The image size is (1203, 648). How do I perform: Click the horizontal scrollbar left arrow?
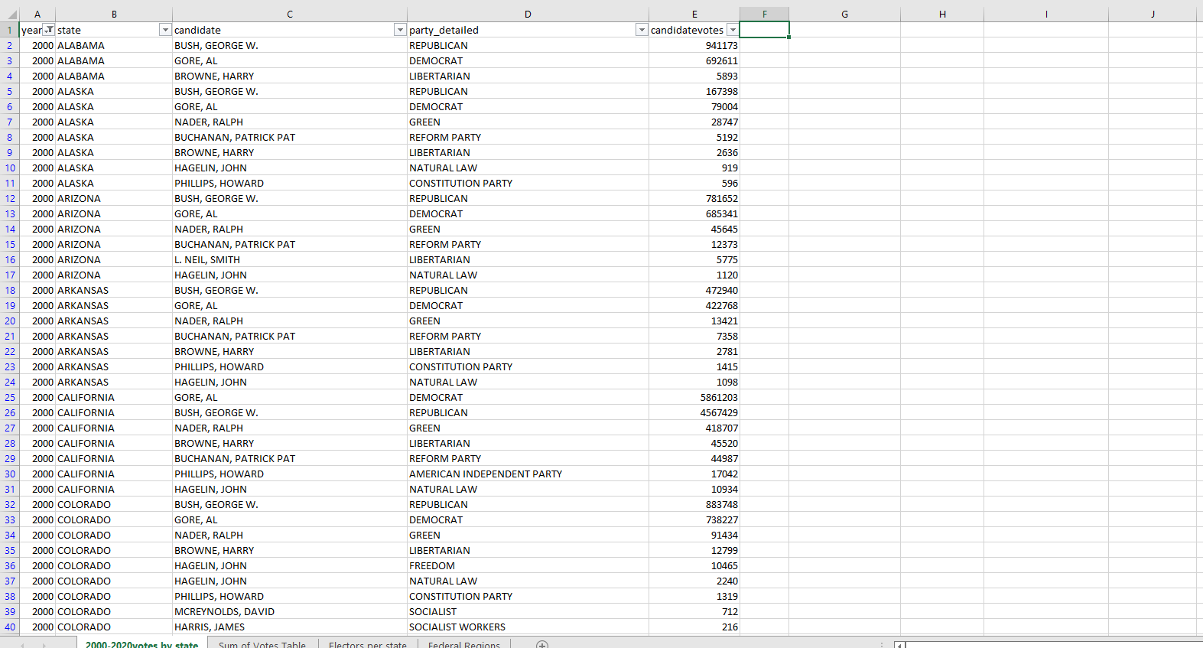[900, 645]
